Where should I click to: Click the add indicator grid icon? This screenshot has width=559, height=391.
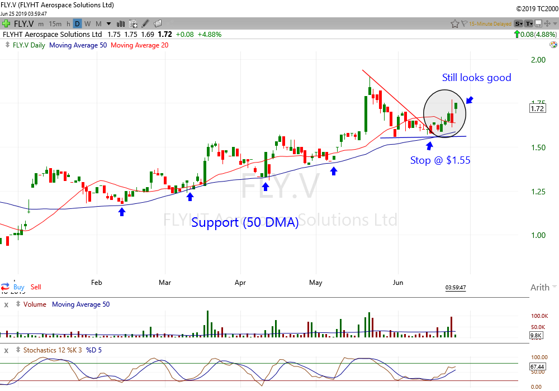coord(133,24)
